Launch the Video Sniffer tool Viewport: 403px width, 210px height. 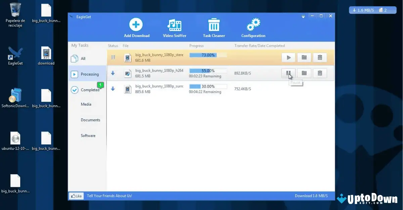pos(174,27)
